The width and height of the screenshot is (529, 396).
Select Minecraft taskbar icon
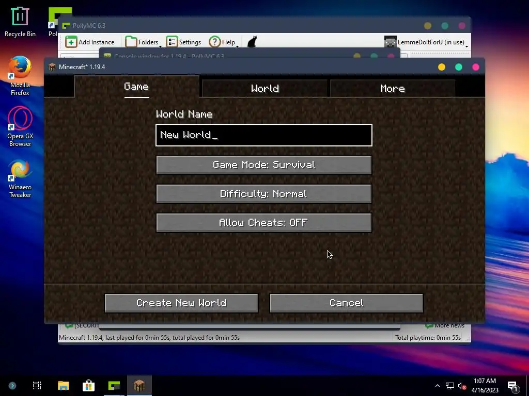[139, 386]
